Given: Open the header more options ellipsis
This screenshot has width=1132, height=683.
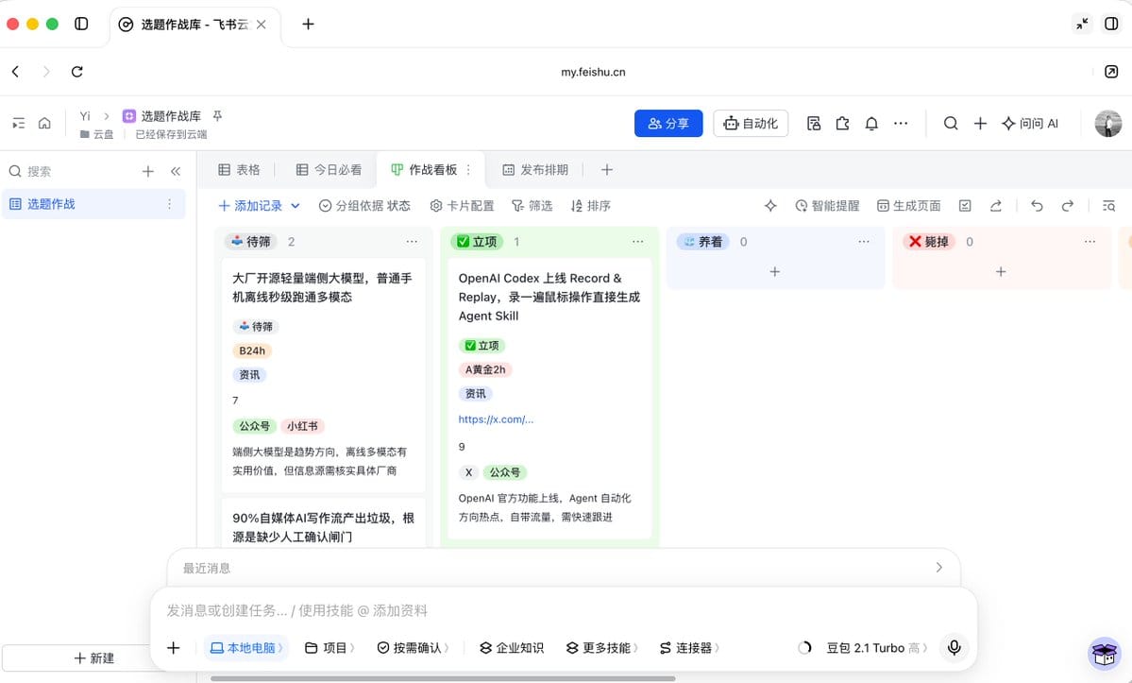Looking at the screenshot, I should pos(901,124).
